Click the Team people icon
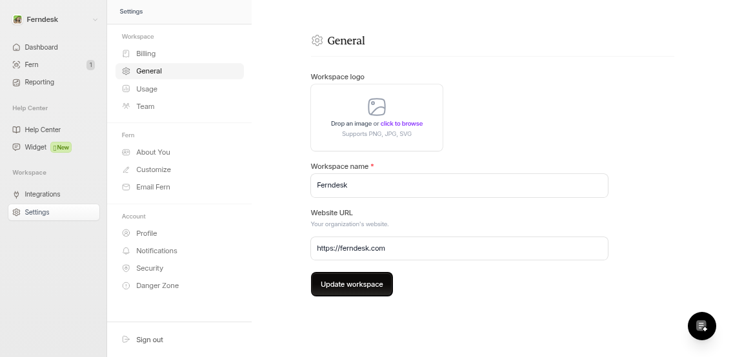Image resolution: width=733 pixels, height=357 pixels. (126, 106)
